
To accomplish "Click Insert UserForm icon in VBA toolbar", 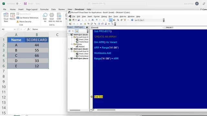I will (x=73, y=20).
